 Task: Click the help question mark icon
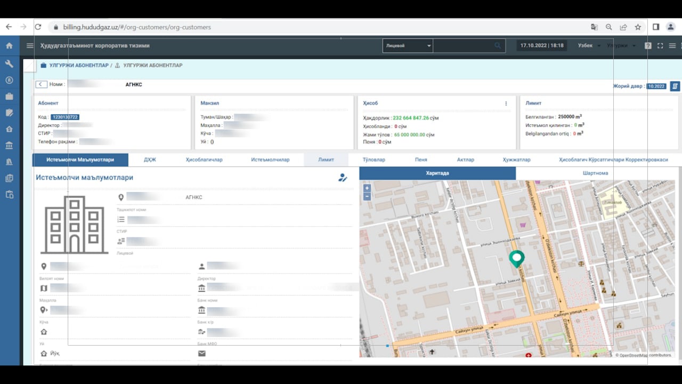648,46
